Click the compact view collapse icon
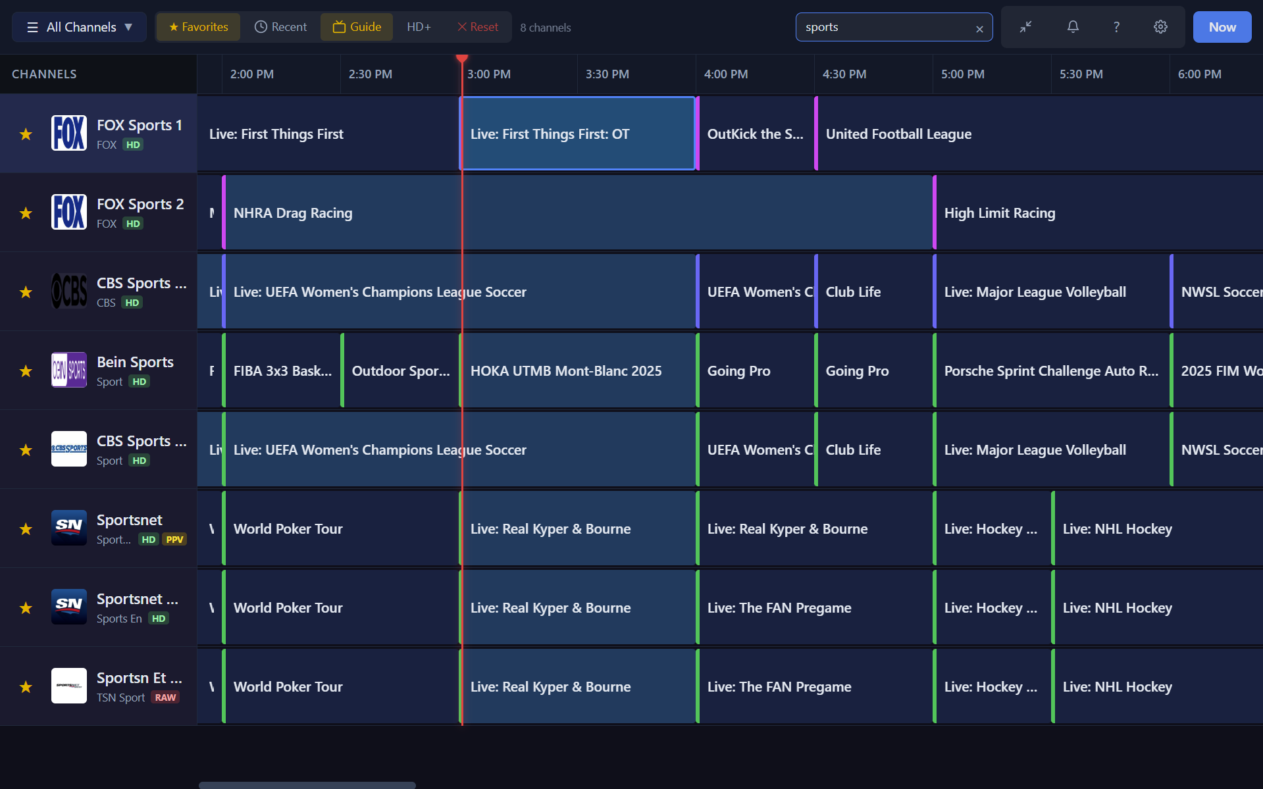The image size is (1263, 789). pos(1025,27)
